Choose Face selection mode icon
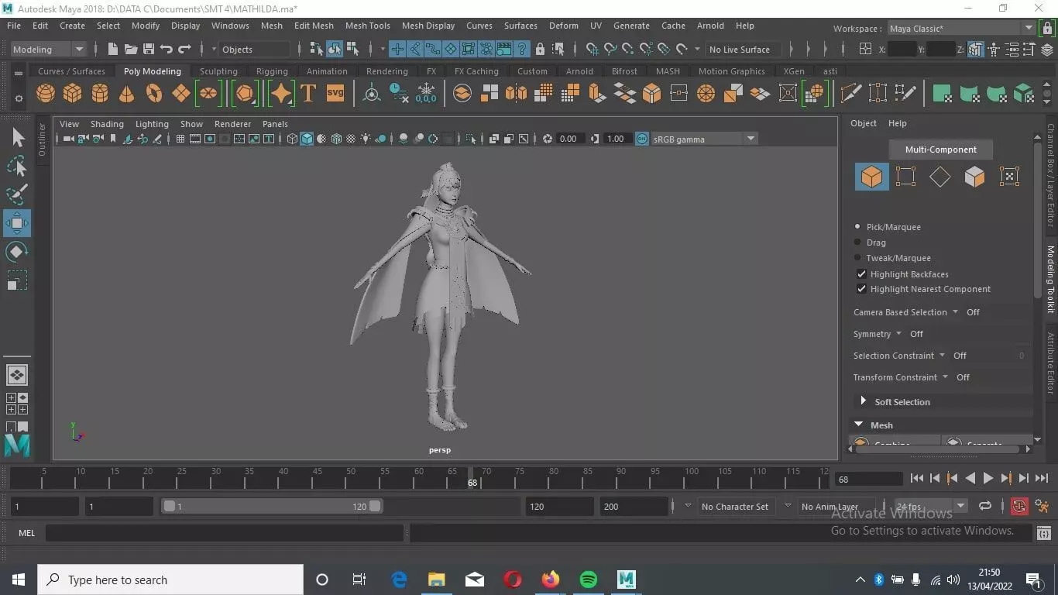 tap(974, 177)
